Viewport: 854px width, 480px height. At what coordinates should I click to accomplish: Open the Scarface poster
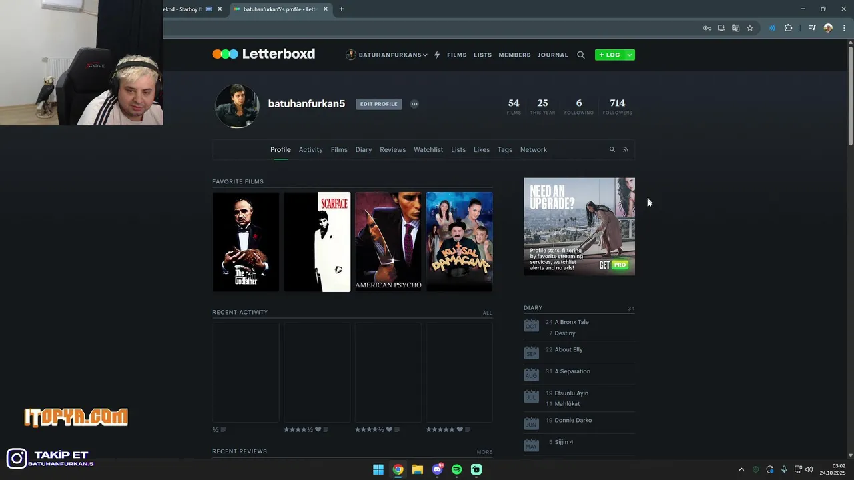tap(317, 242)
